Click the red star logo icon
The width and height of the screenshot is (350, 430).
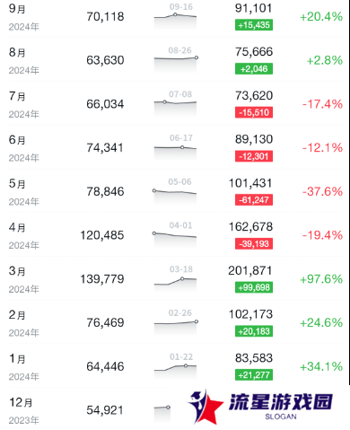tap(206, 407)
